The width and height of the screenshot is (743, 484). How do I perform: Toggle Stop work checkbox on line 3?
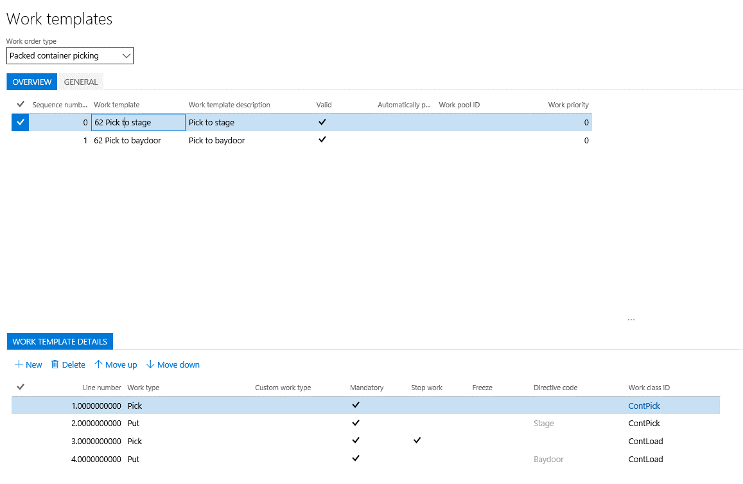pyautogui.click(x=417, y=441)
